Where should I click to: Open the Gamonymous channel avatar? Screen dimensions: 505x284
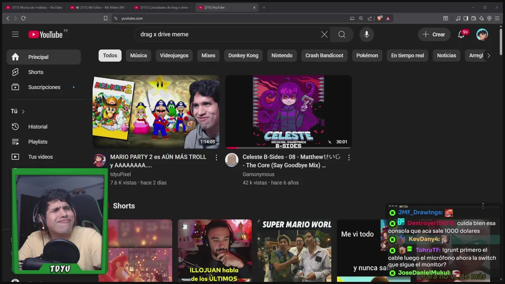(232, 160)
